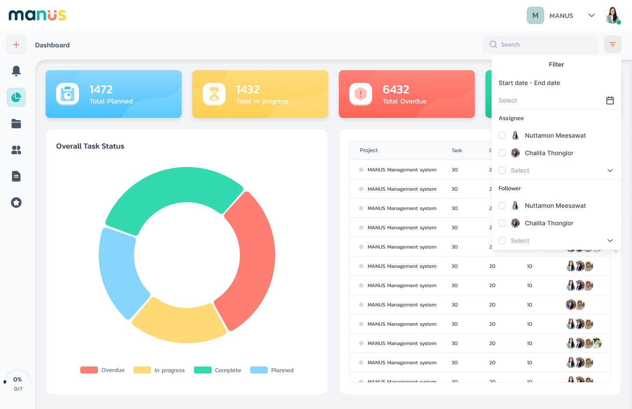Viewport: 632px width, 409px height.
Task: Check Chalita Thonglor under Follower
Action: click(502, 223)
